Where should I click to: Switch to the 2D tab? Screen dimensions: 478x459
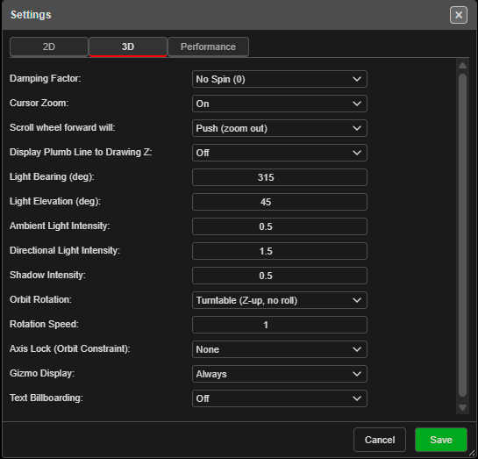[49, 47]
